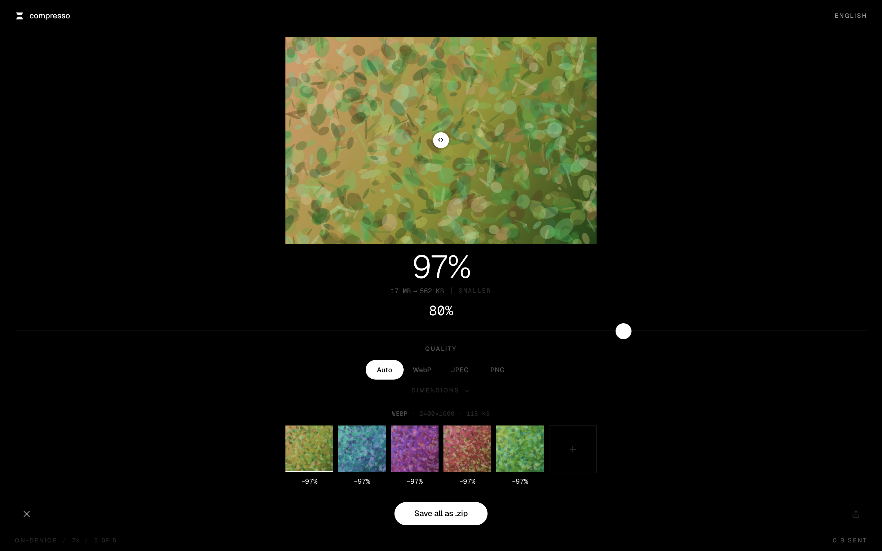Click the compresso brand name
Image resolution: width=882 pixels, height=551 pixels.
click(50, 16)
